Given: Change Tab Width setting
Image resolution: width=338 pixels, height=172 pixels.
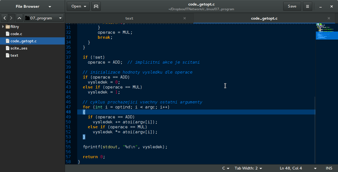Looking at the screenshot, I should (248, 168).
